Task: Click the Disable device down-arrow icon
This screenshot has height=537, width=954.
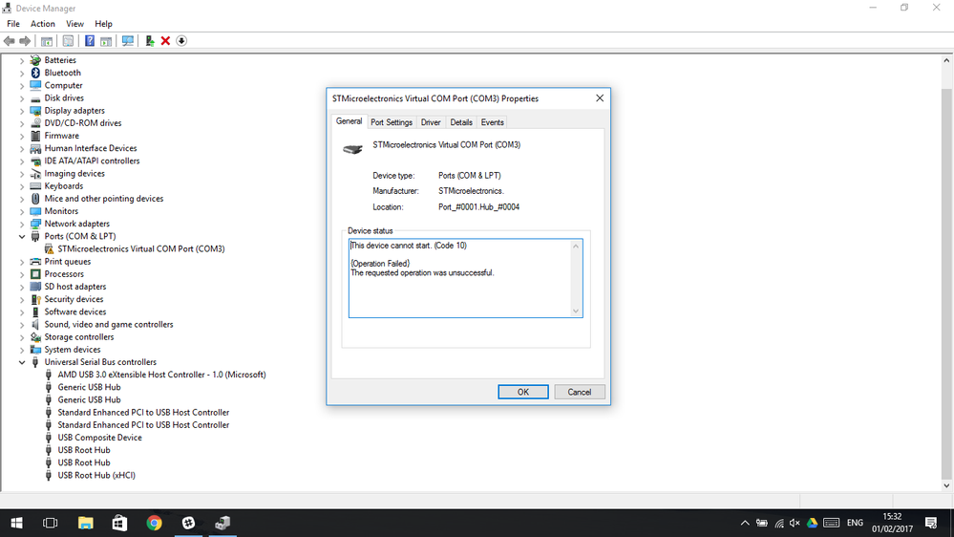Action: tap(181, 41)
